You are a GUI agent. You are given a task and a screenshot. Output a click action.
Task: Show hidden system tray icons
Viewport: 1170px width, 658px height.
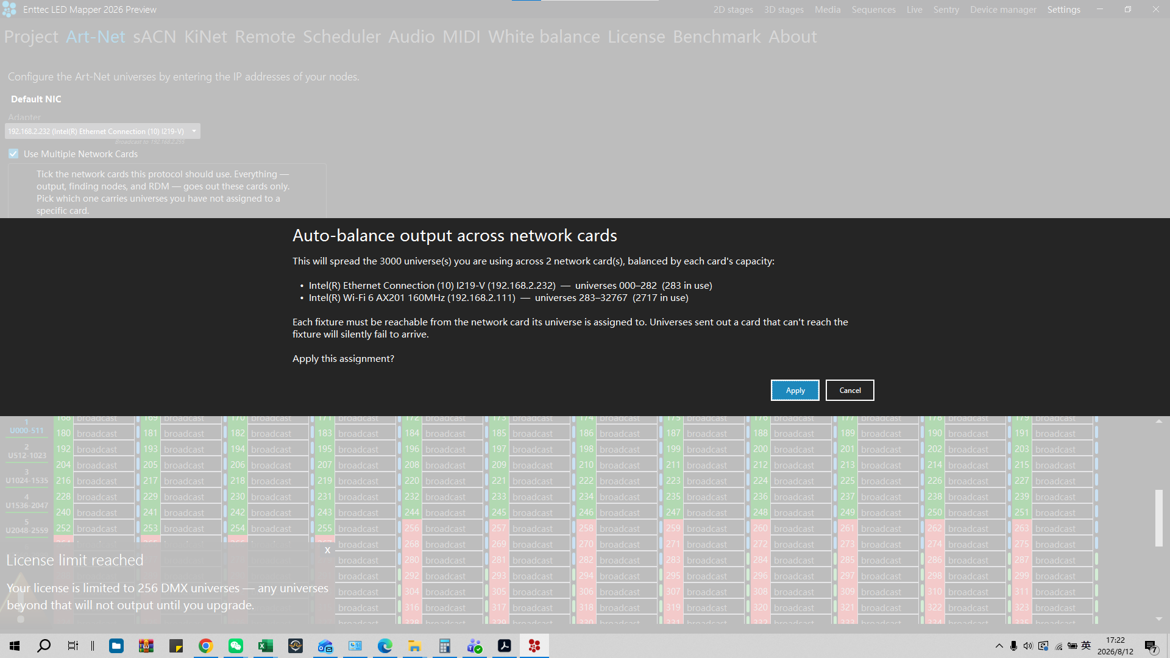coord(999,646)
